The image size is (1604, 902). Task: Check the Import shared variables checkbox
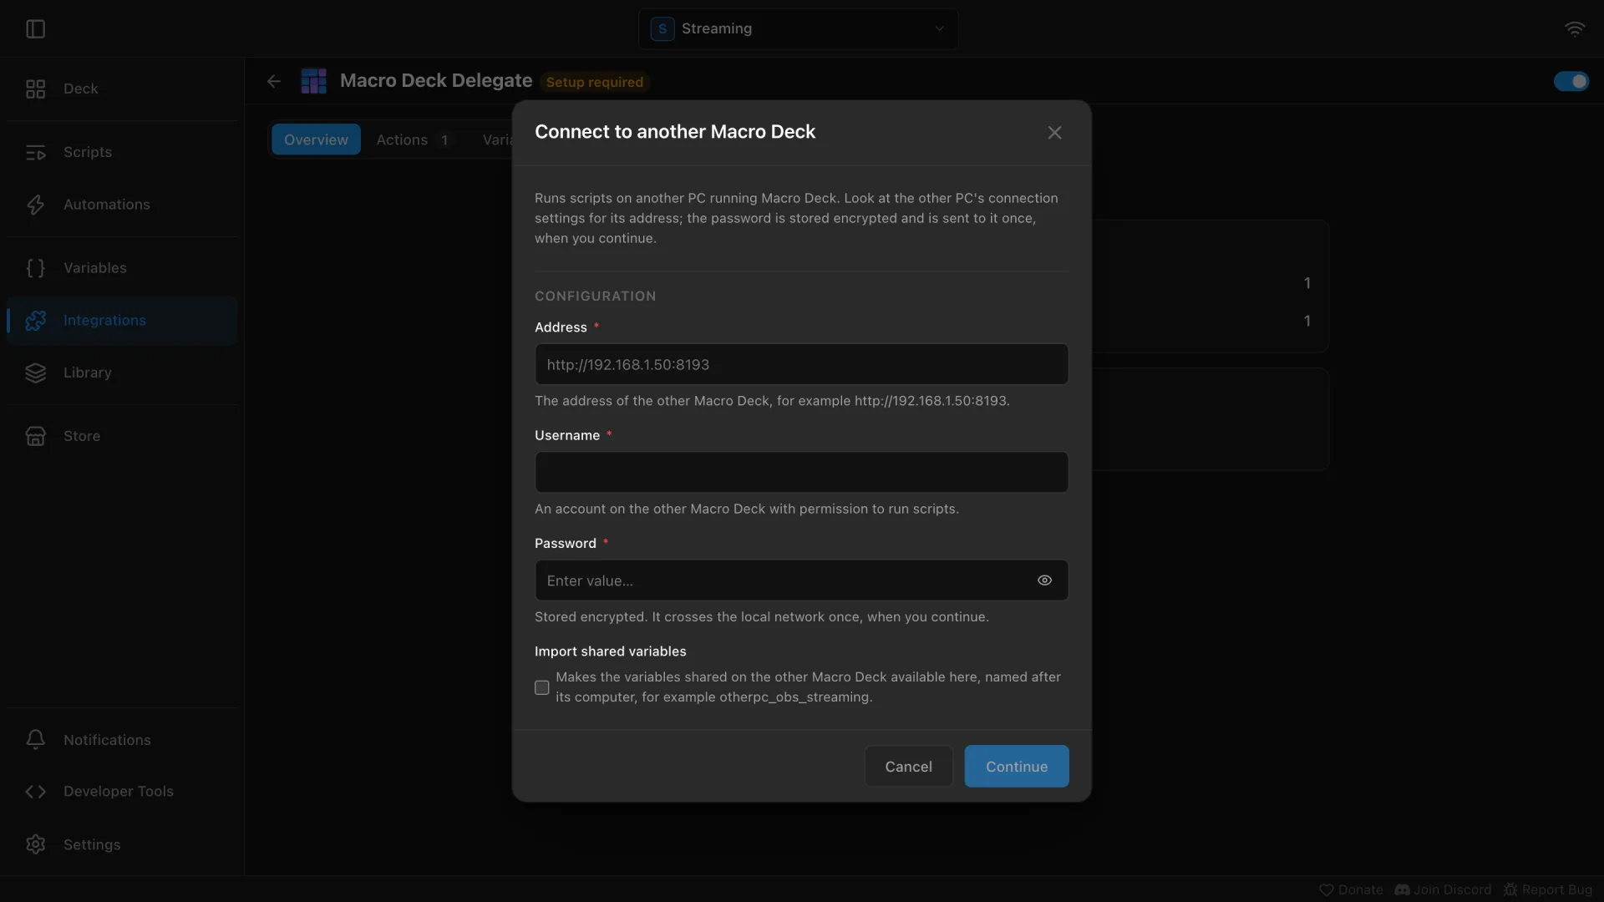[x=542, y=687]
